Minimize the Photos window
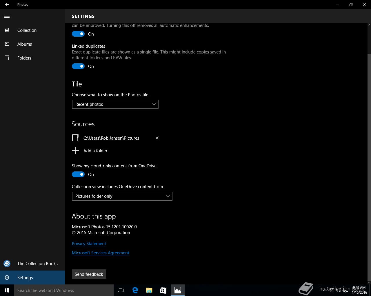 (x=338, y=5)
